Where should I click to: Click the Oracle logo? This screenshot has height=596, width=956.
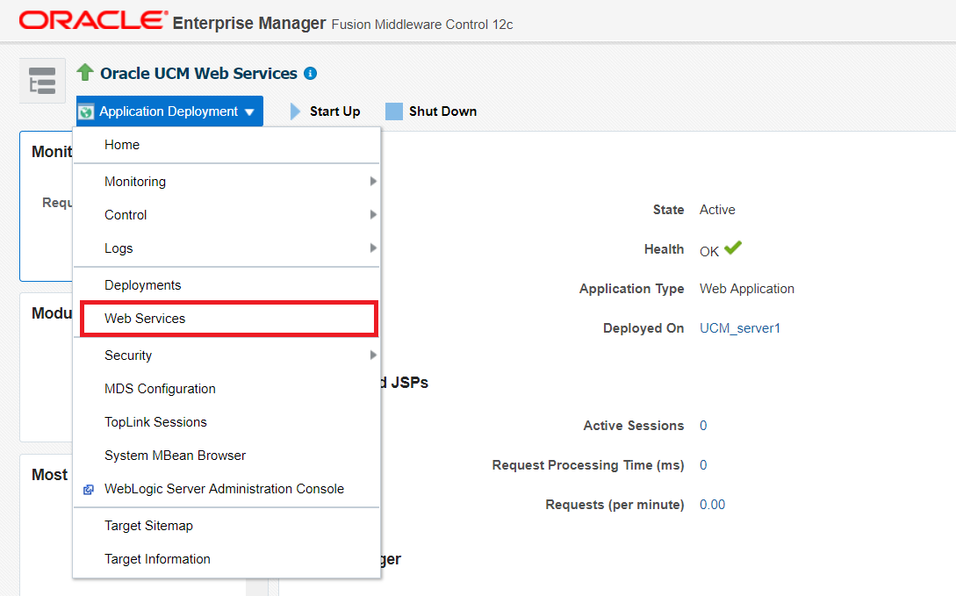click(94, 20)
